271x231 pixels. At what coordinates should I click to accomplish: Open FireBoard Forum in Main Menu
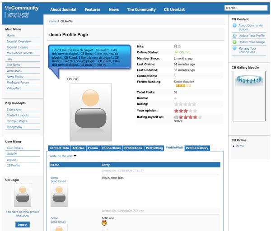[18, 83]
